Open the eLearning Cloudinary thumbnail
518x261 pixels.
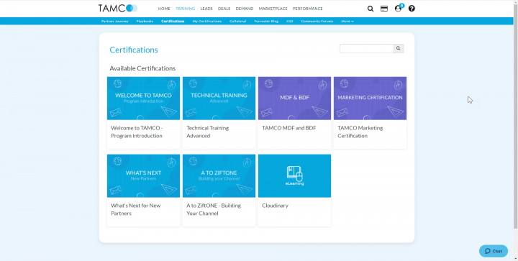pos(294,176)
